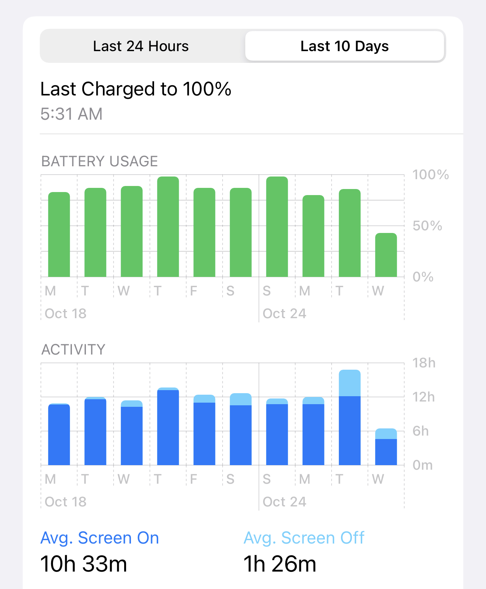
Task: Switch to the Last 24 Hours tab
Action: (141, 46)
